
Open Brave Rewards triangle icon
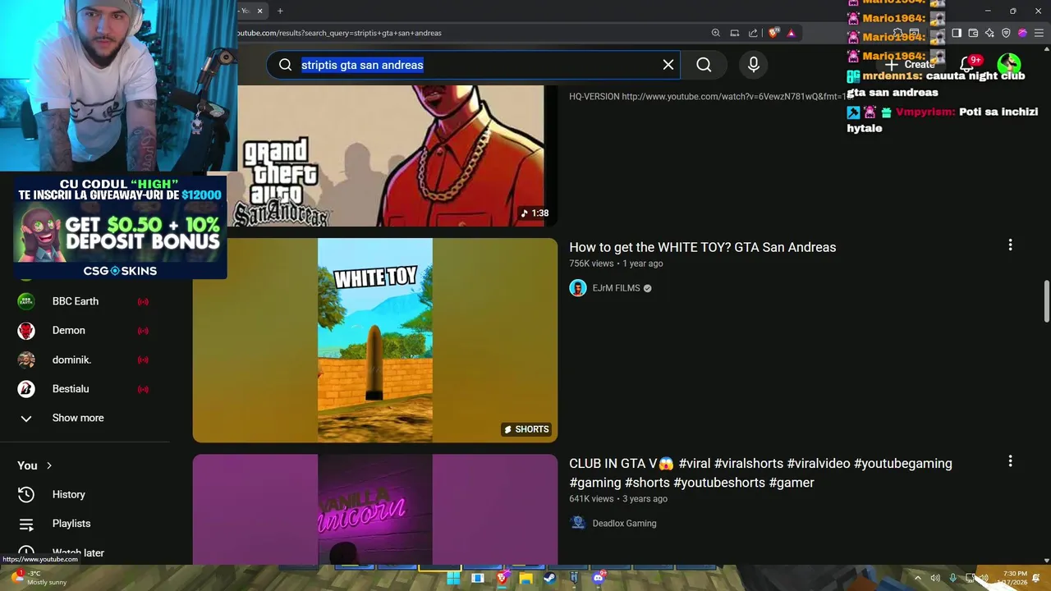pyautogui.click(x=791, y=33)
